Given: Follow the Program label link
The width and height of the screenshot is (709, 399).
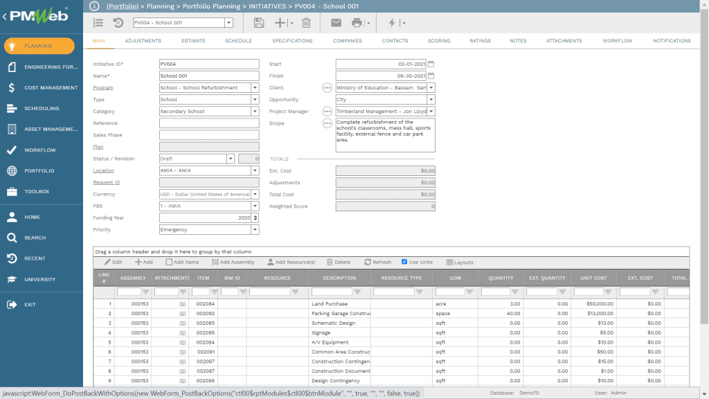Looking at the screenshot, I should (x=103, y=88).
